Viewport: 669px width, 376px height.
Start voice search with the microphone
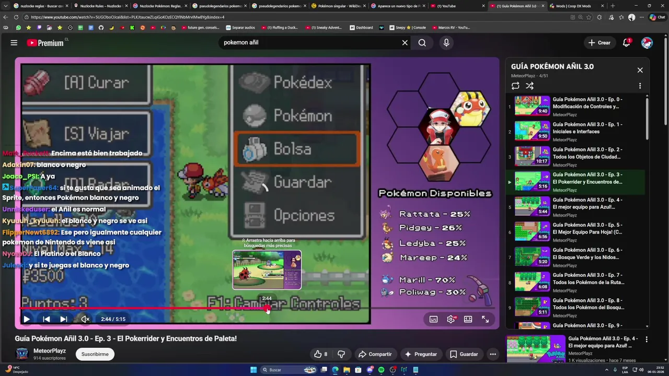point(446,43)
